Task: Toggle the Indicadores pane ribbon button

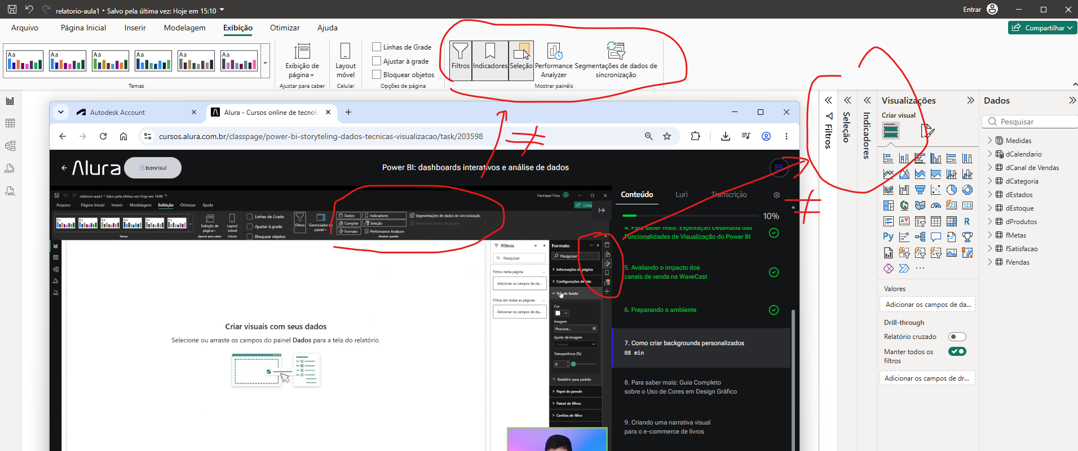Action: click(491, 60)
